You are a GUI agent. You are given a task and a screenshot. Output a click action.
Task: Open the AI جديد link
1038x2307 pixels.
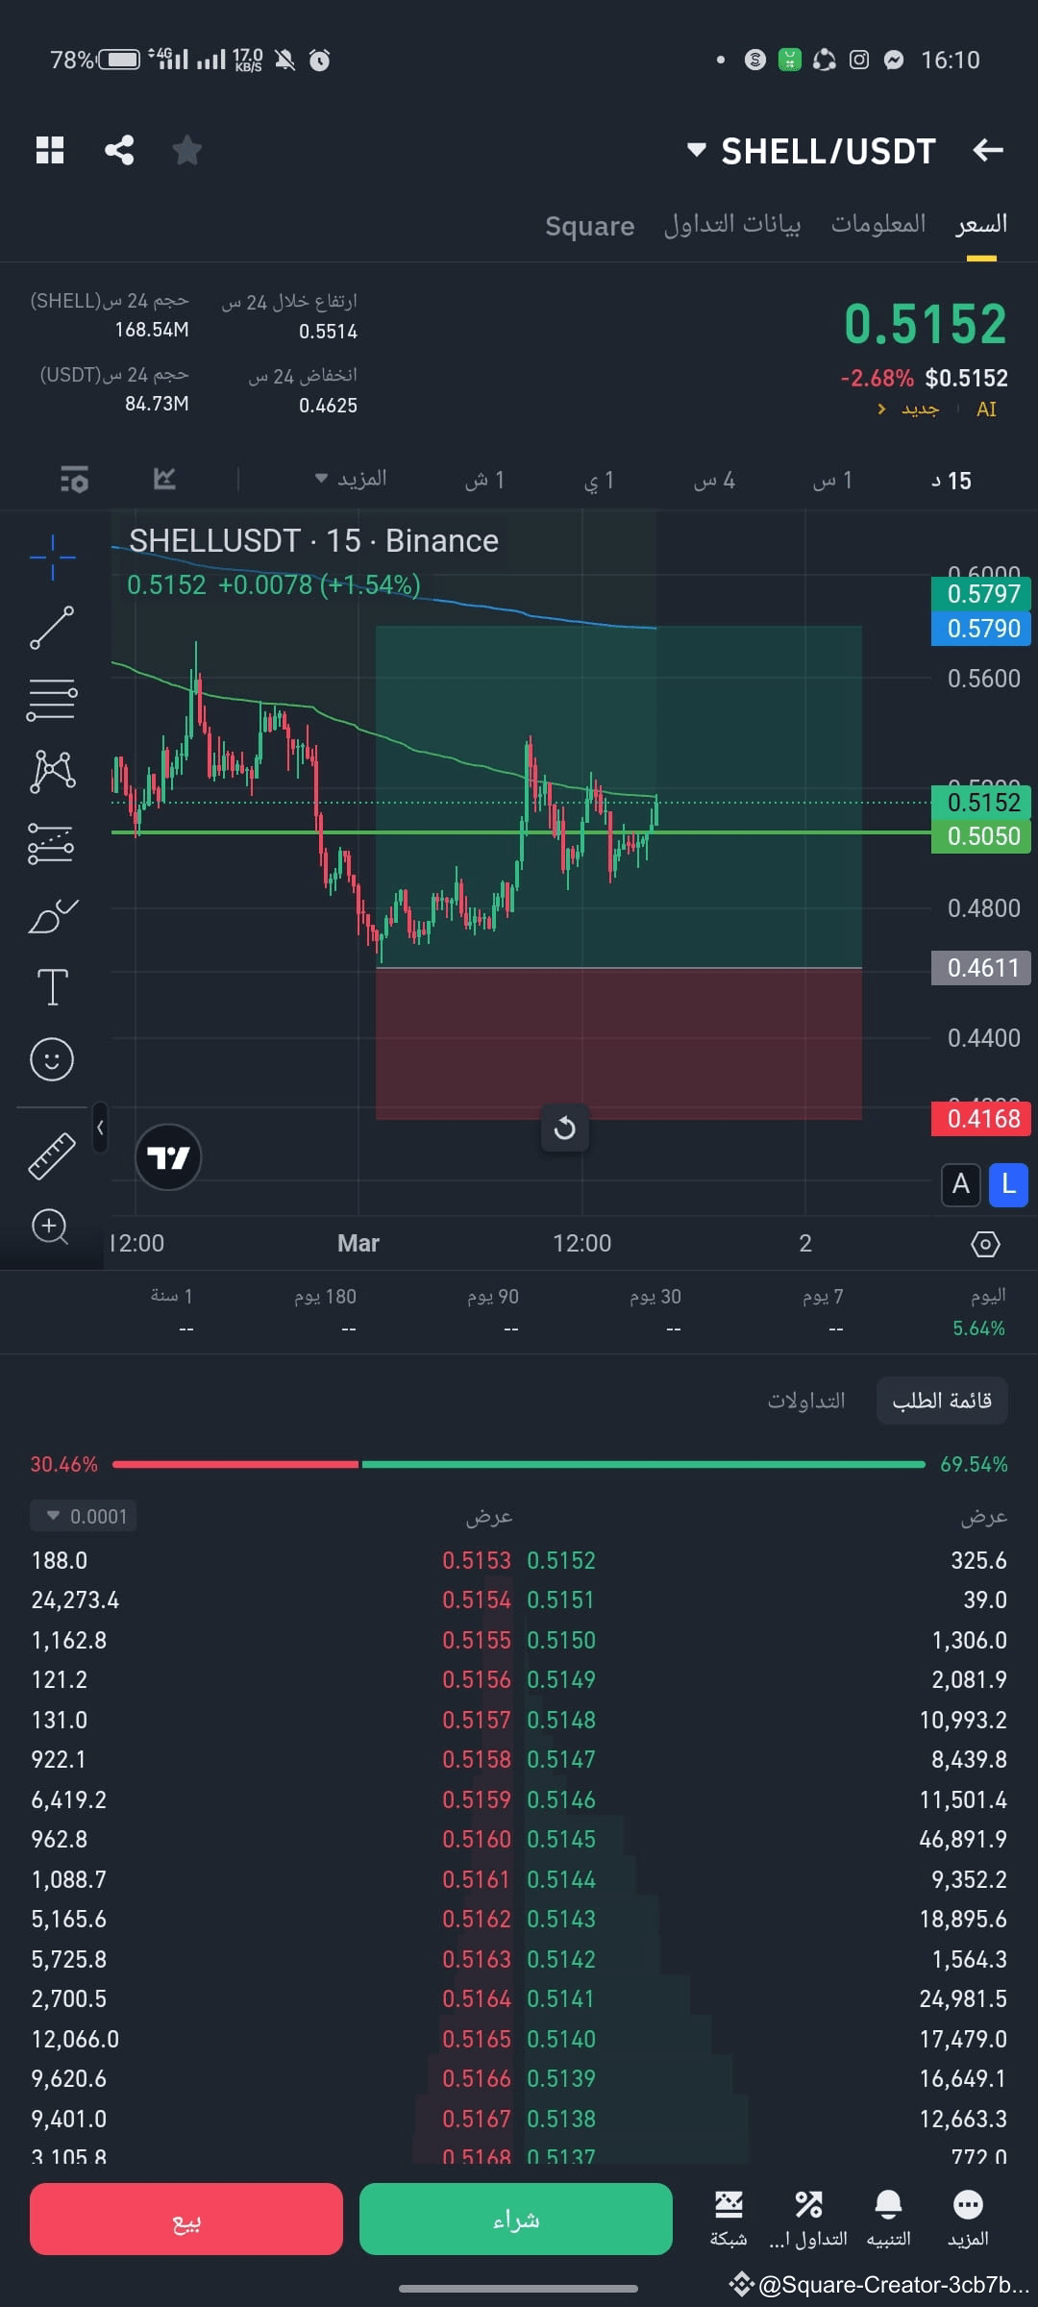click(x=937, y=409)
